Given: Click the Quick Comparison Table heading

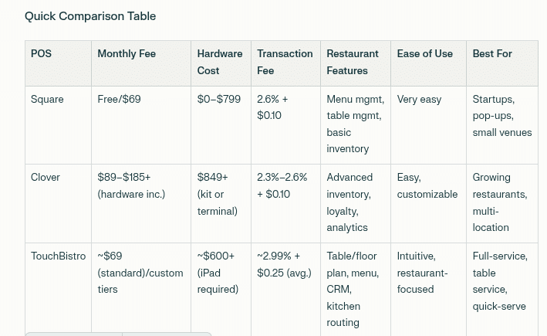Looking at the screenshot, I should point(90,16).
